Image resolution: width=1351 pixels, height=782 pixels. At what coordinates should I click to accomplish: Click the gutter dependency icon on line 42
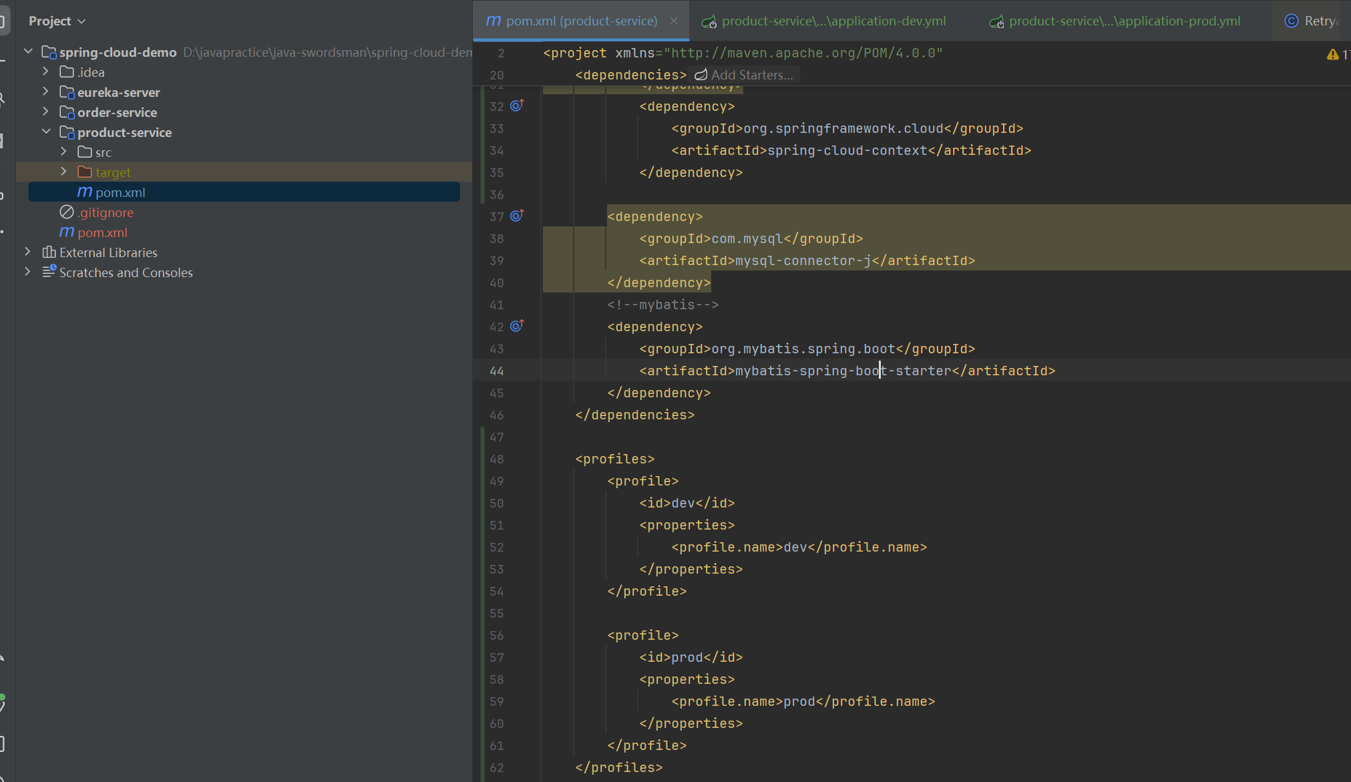[x=517, y=326]
